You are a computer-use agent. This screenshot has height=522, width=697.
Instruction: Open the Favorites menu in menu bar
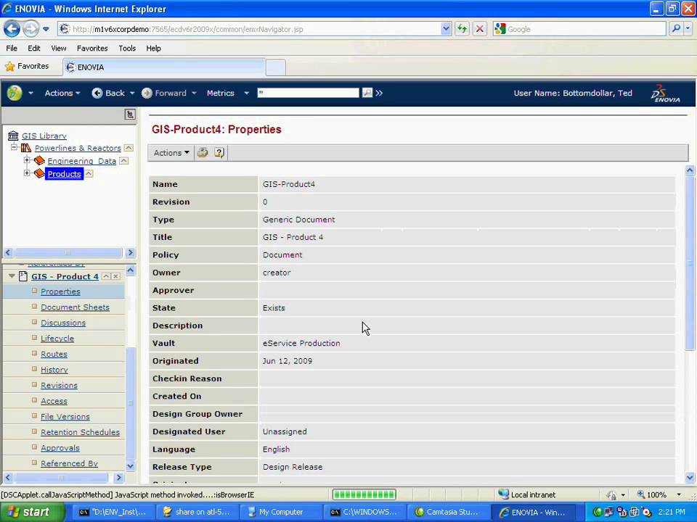click(92, 48)
